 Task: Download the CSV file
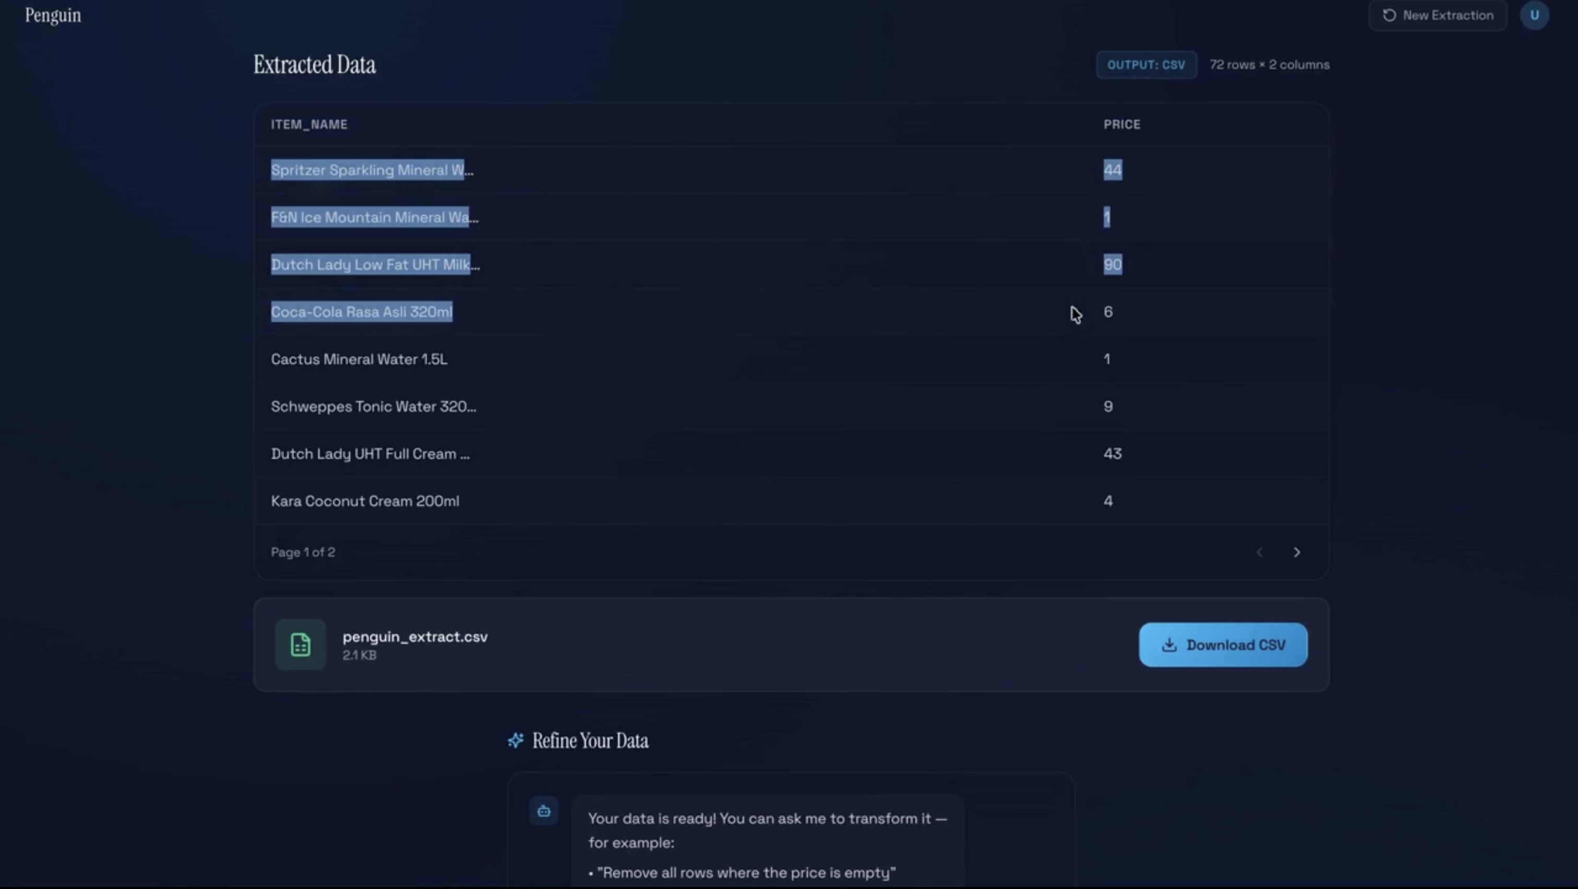(1223, 644)
